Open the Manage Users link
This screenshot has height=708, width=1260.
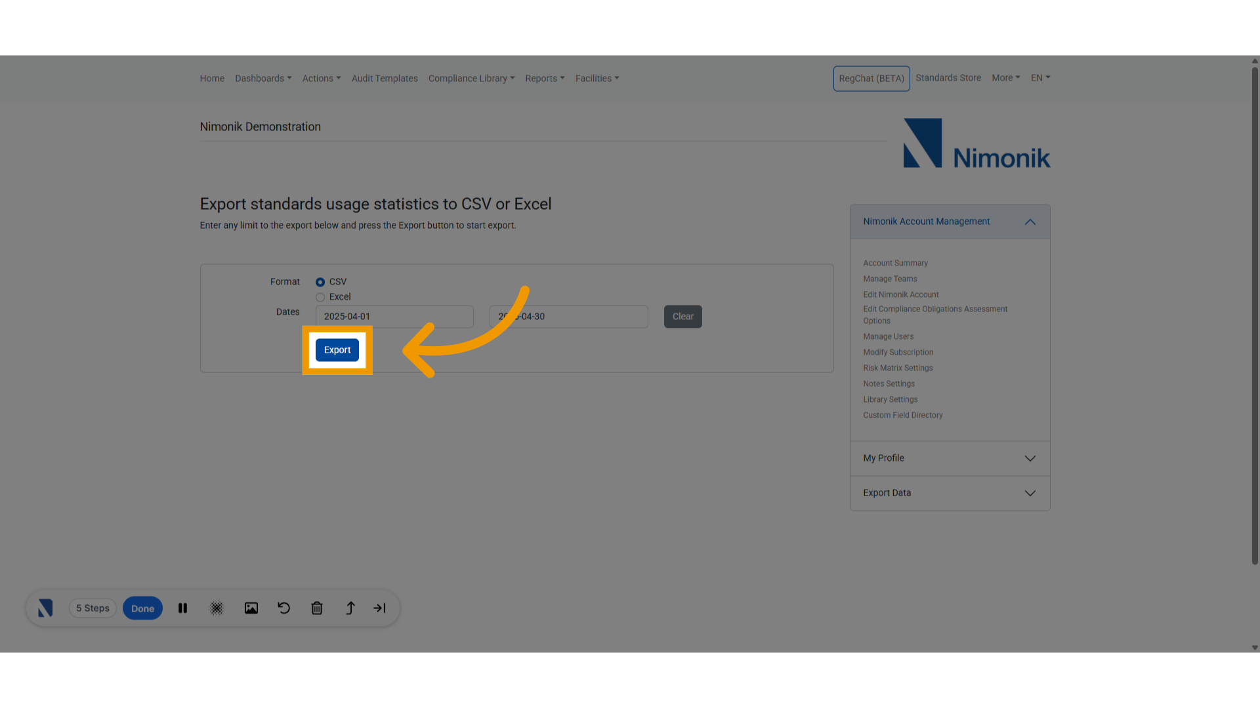click(x=888, y=336)
